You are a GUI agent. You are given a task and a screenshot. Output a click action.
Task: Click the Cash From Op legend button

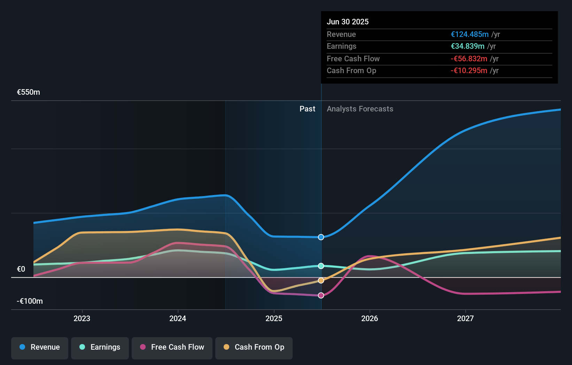(254, 347)
